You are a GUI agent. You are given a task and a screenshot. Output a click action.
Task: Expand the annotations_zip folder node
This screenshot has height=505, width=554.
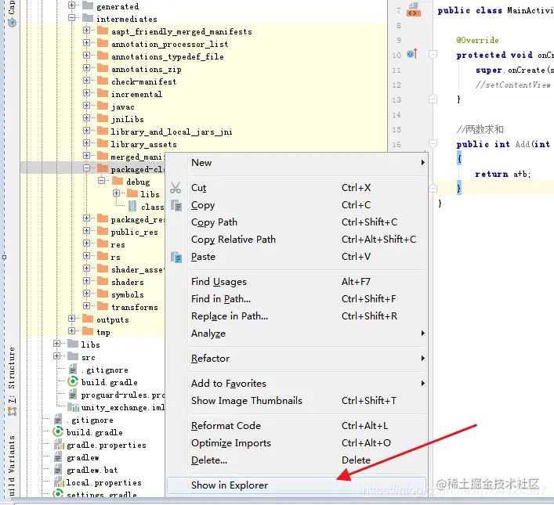coord(86,68)
